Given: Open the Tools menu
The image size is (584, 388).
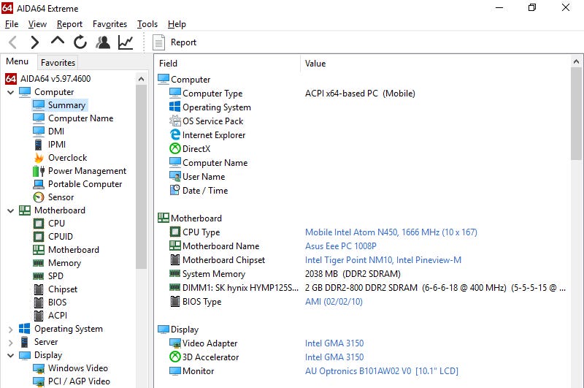Looking at the screenshot, I should (147, 24).
